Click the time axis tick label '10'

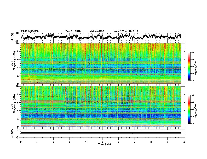(184, 142)
